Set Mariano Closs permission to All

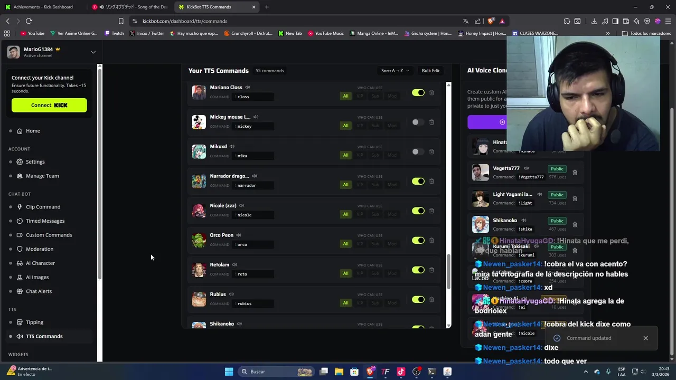click(345, 96)
